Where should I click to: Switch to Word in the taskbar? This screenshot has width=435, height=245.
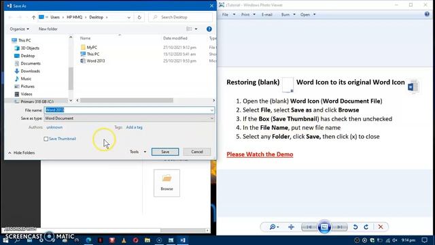[x=183, y=240]
